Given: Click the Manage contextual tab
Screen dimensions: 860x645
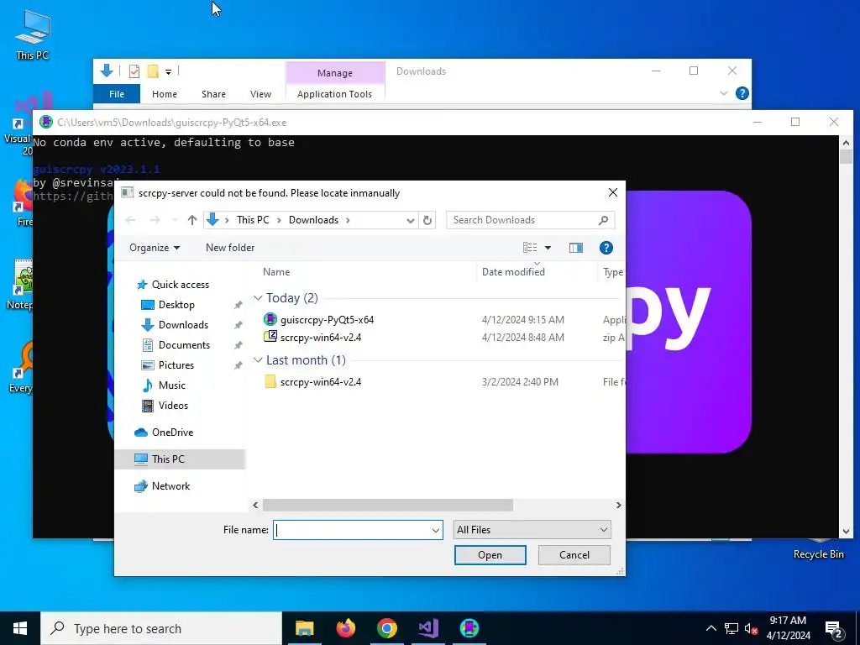Looking at the screenshot, I should pyautogui.click(x=334, y=73).
